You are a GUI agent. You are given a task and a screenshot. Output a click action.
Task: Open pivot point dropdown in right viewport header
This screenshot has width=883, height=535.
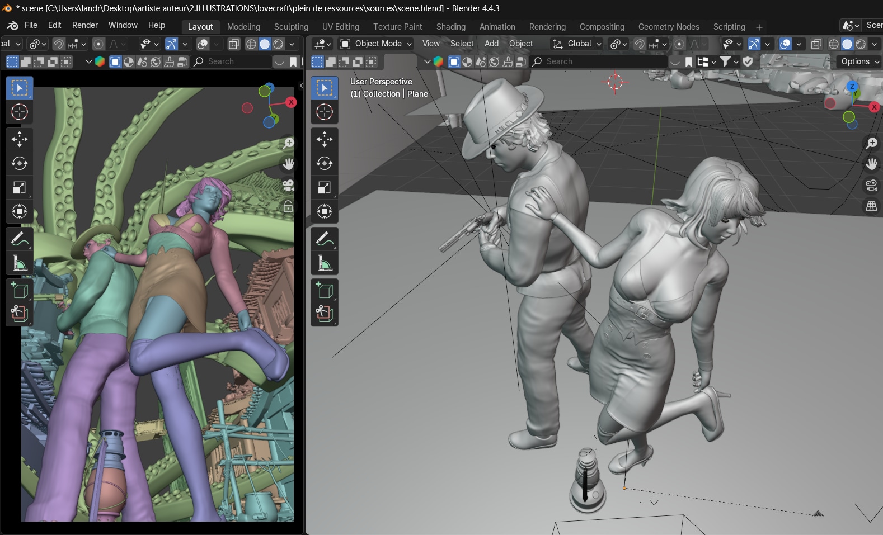tap(618, 44)
